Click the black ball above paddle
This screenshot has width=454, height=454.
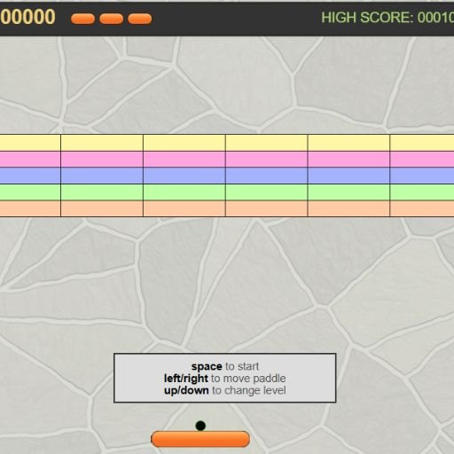click(x=200, y=426)
